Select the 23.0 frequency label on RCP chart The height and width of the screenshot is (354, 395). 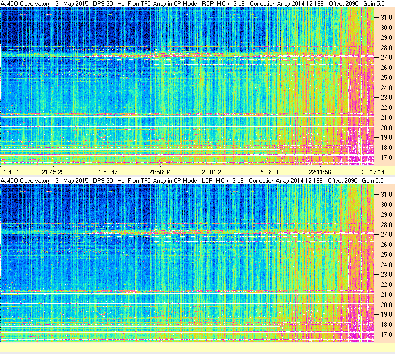click(x=386, y=98)
